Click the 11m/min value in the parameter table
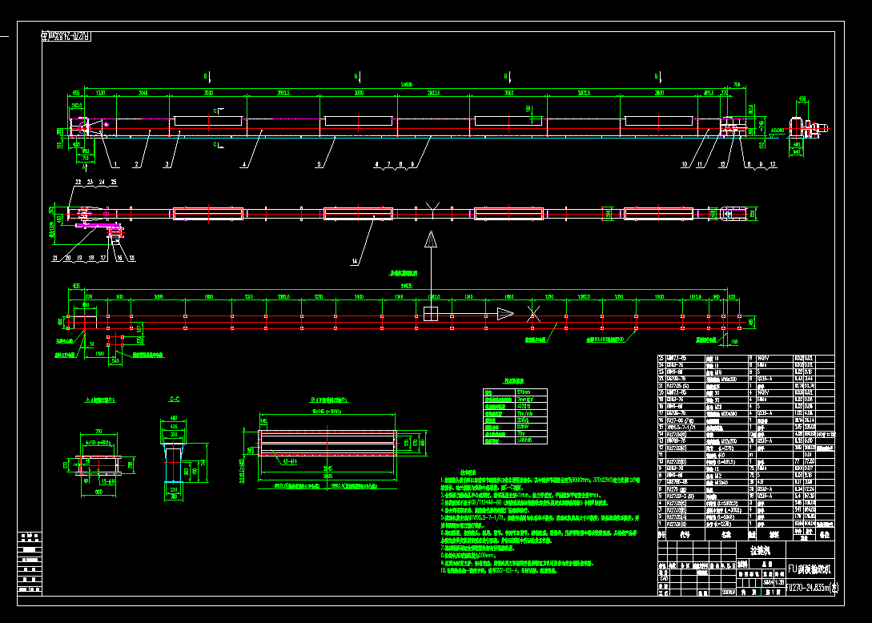The image size is (872, 623). pos(524,413)
